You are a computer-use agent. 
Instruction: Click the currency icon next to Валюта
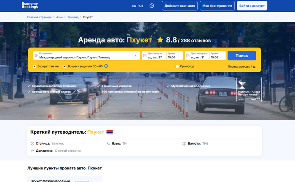pos(185,143)
